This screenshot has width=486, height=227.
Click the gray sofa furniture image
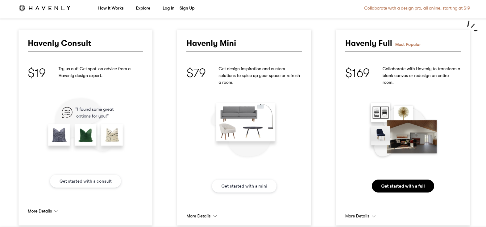click(x=239, y=113)
